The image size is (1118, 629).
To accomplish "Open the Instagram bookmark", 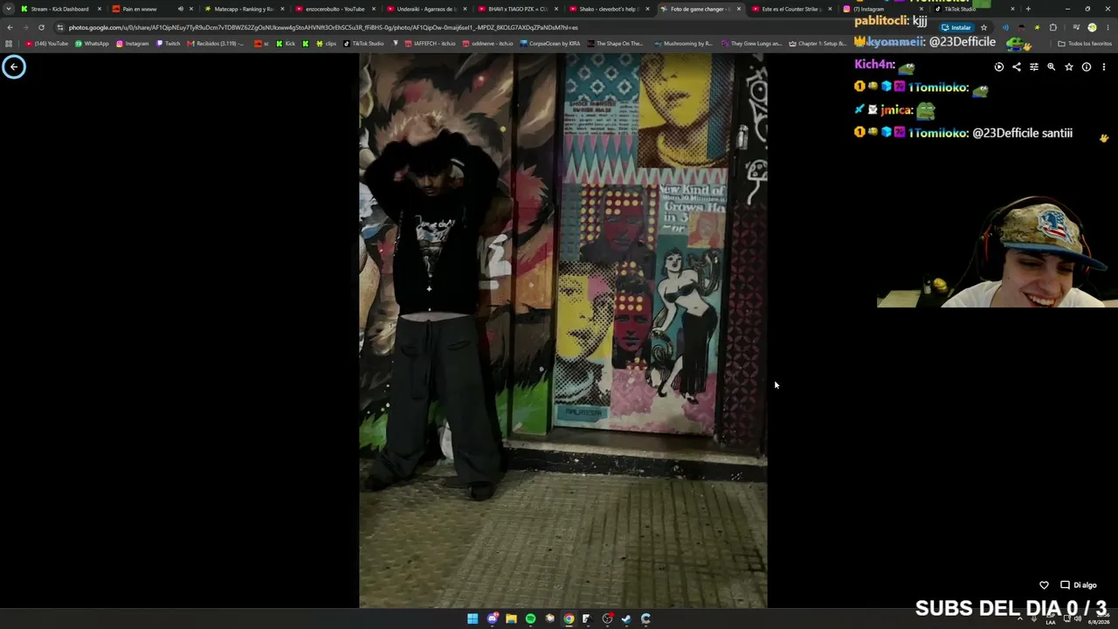I will [x=133, y=43].
